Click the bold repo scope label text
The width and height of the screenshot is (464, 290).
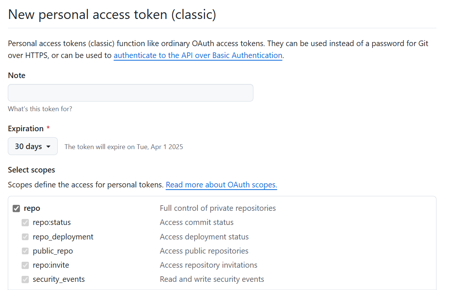(32, 208)
